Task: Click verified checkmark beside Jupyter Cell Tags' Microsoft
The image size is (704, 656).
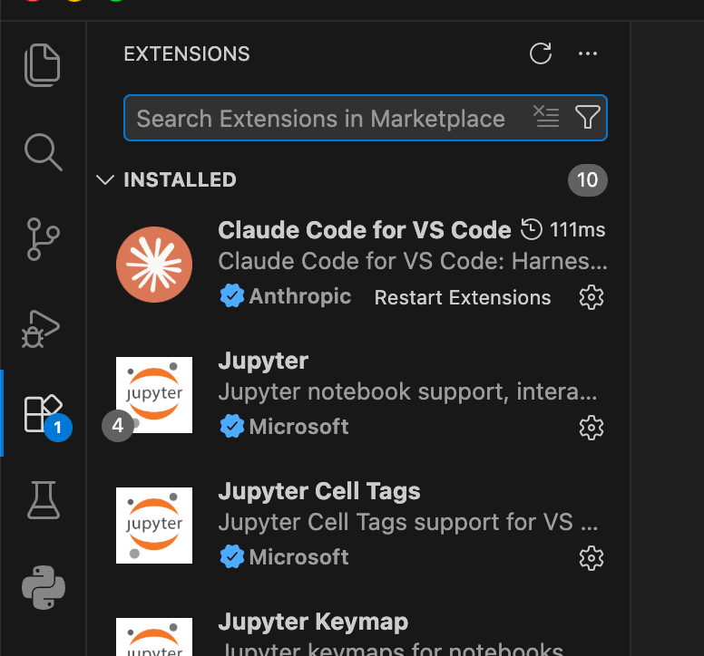Action: [x=232, y=557]
